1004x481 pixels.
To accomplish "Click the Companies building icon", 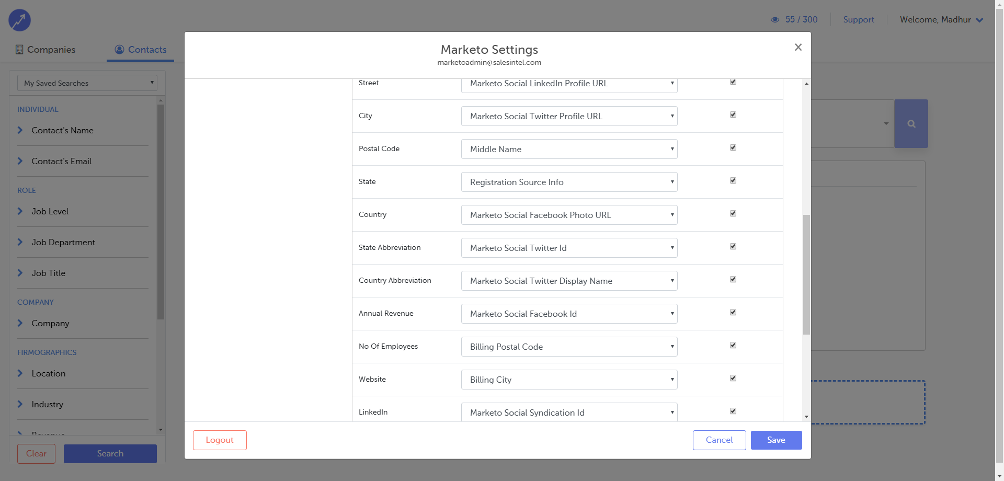I will (x=19, y=50).
